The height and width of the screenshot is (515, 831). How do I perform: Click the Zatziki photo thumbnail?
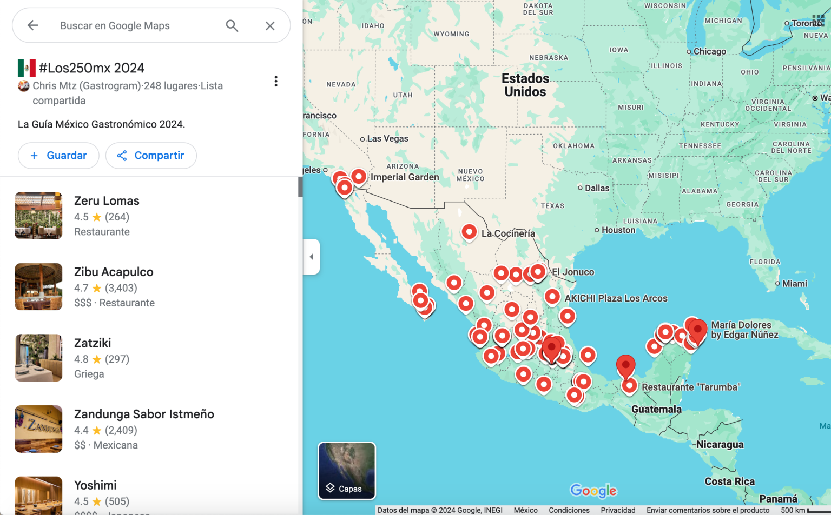click(38, 358)
